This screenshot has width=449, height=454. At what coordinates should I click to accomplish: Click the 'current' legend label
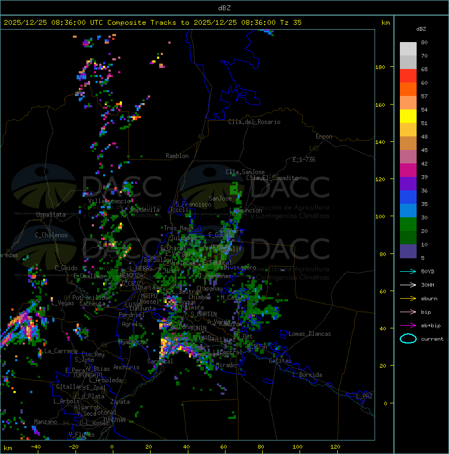click(432, 339)
